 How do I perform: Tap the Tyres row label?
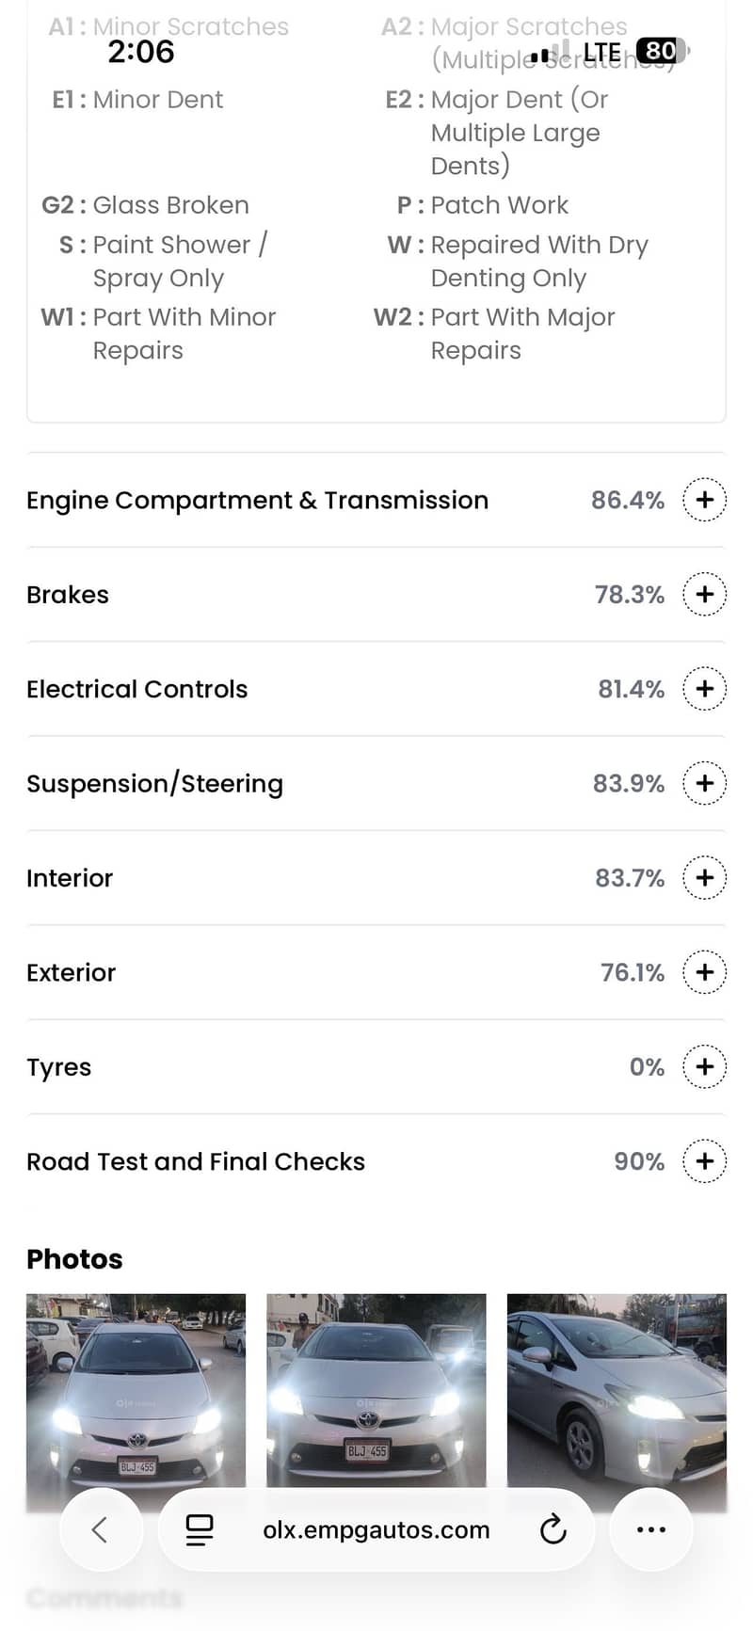point(59,1067)
